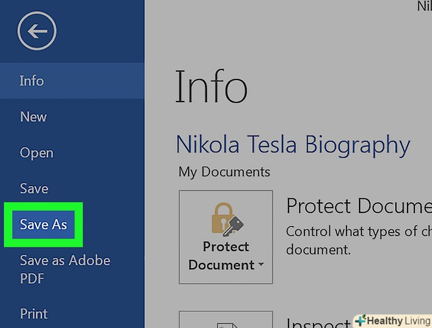Viewport: 432px width, 328px height.
Task: Click the My Documents file location
Action: click(x=224, y=172)
